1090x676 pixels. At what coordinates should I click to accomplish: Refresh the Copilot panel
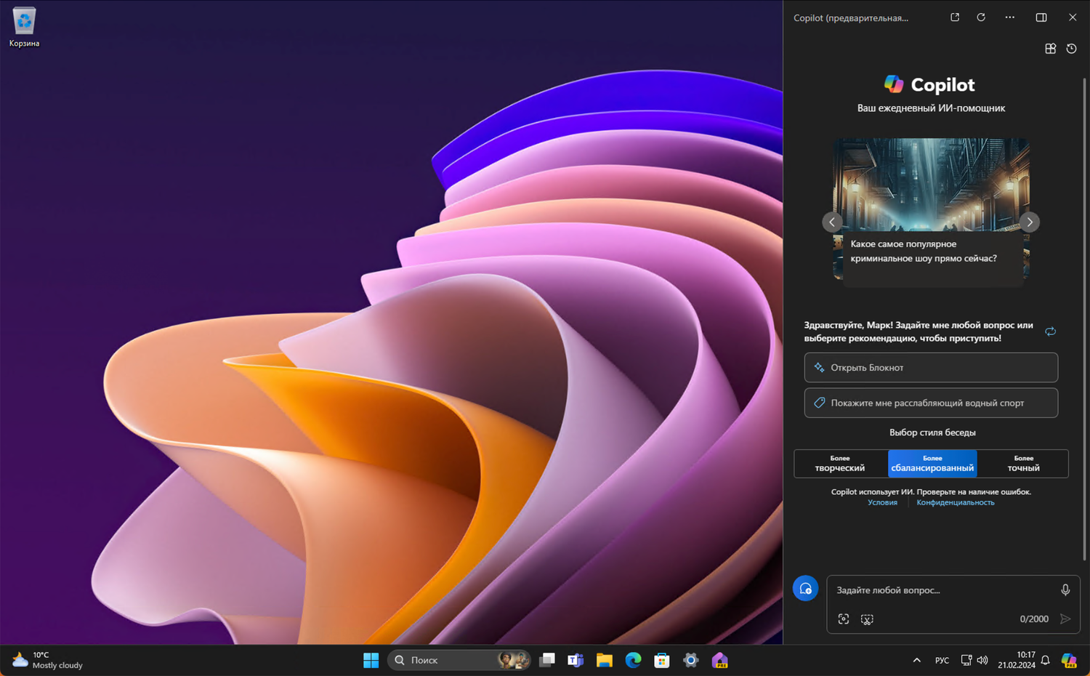click(981, 17)
